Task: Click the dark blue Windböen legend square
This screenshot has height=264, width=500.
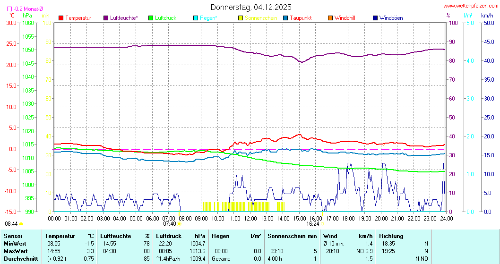Action: [x=375, y=18]
